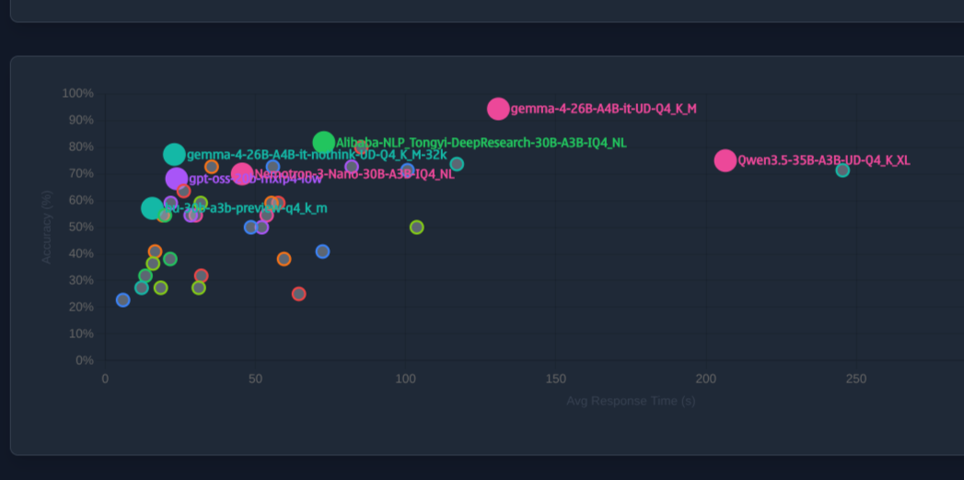This screenshot has width=964, height=480.
Task: Click the small teal point near 117 seconds
Action: (x=457, y=164)
